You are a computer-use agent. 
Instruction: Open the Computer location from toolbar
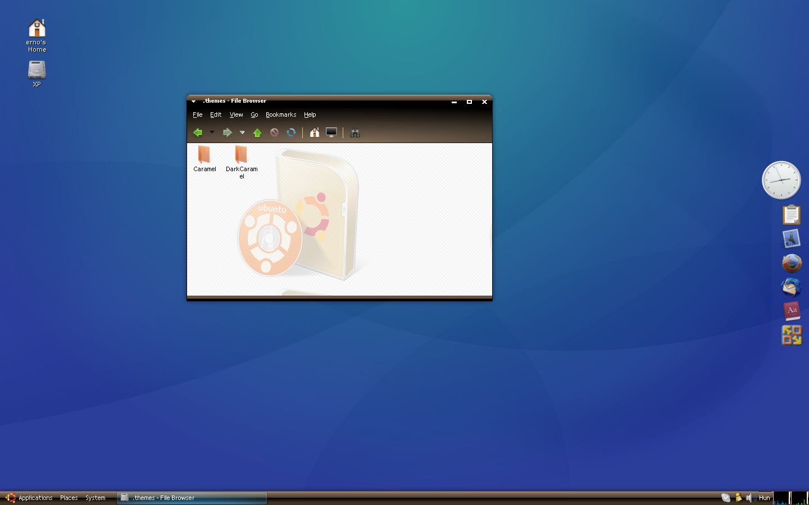pos(331,132)
